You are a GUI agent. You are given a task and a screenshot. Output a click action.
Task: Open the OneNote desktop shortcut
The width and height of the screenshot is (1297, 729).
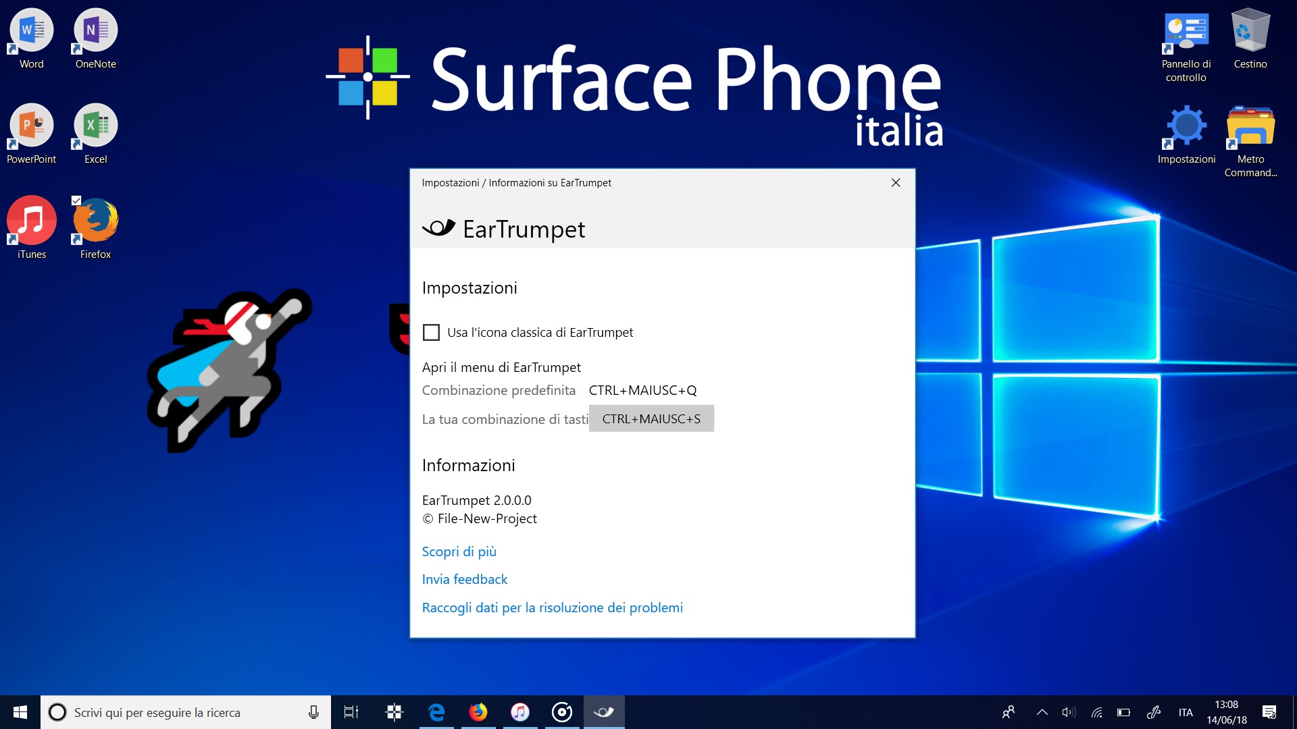pos(95,39)
